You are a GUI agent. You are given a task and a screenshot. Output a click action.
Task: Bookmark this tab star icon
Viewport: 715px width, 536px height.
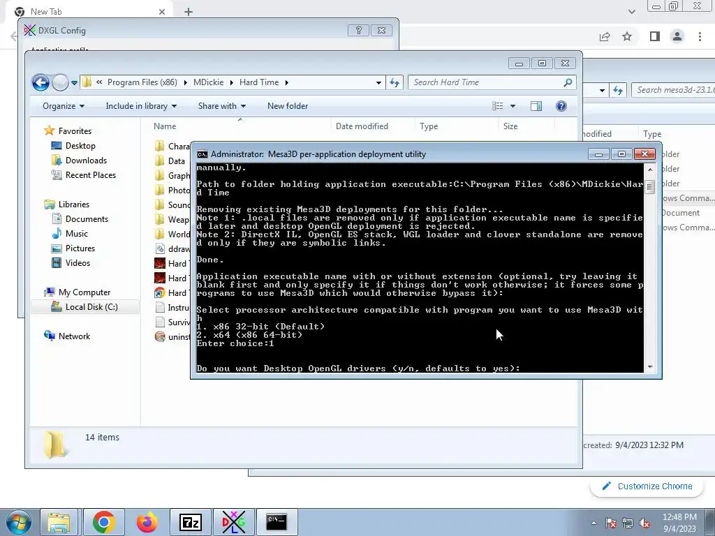tap(627, 36)
